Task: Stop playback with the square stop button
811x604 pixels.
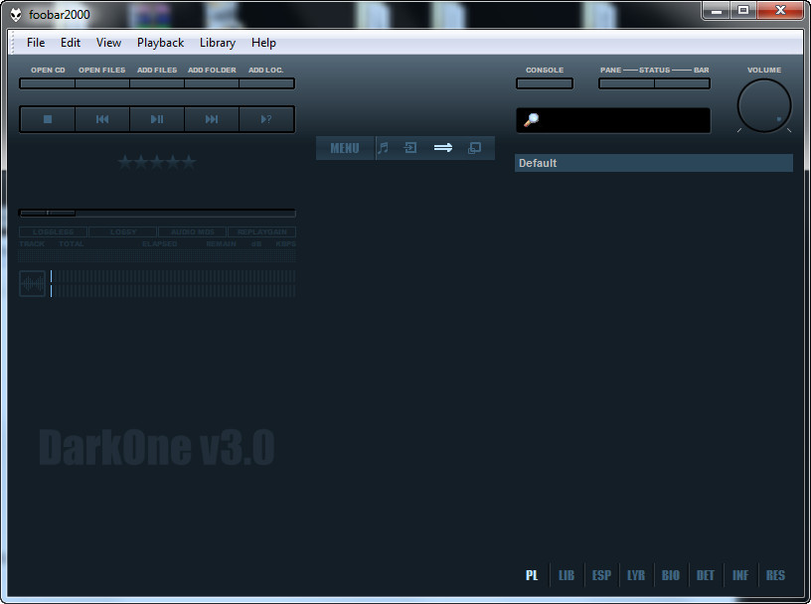Action: [48, 119]
